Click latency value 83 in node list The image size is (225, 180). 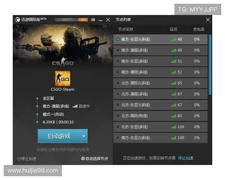[180, 116]
